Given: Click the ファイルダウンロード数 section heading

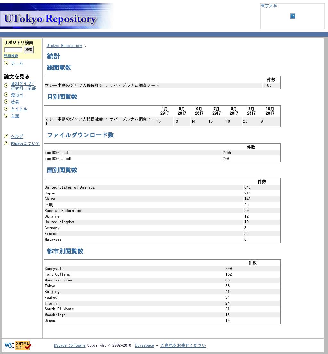Looking at the screenshot, I should 80,135.
